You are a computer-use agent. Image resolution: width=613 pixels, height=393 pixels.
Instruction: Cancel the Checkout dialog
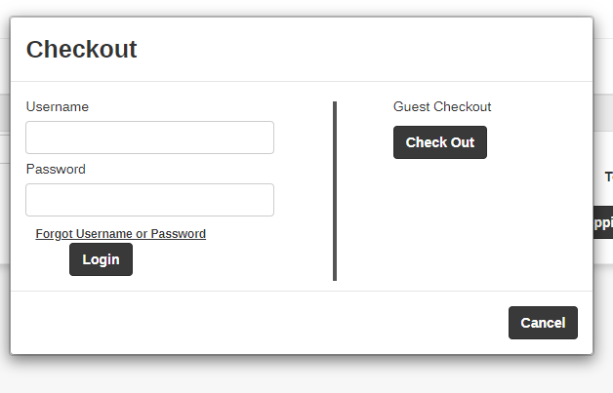543,323
